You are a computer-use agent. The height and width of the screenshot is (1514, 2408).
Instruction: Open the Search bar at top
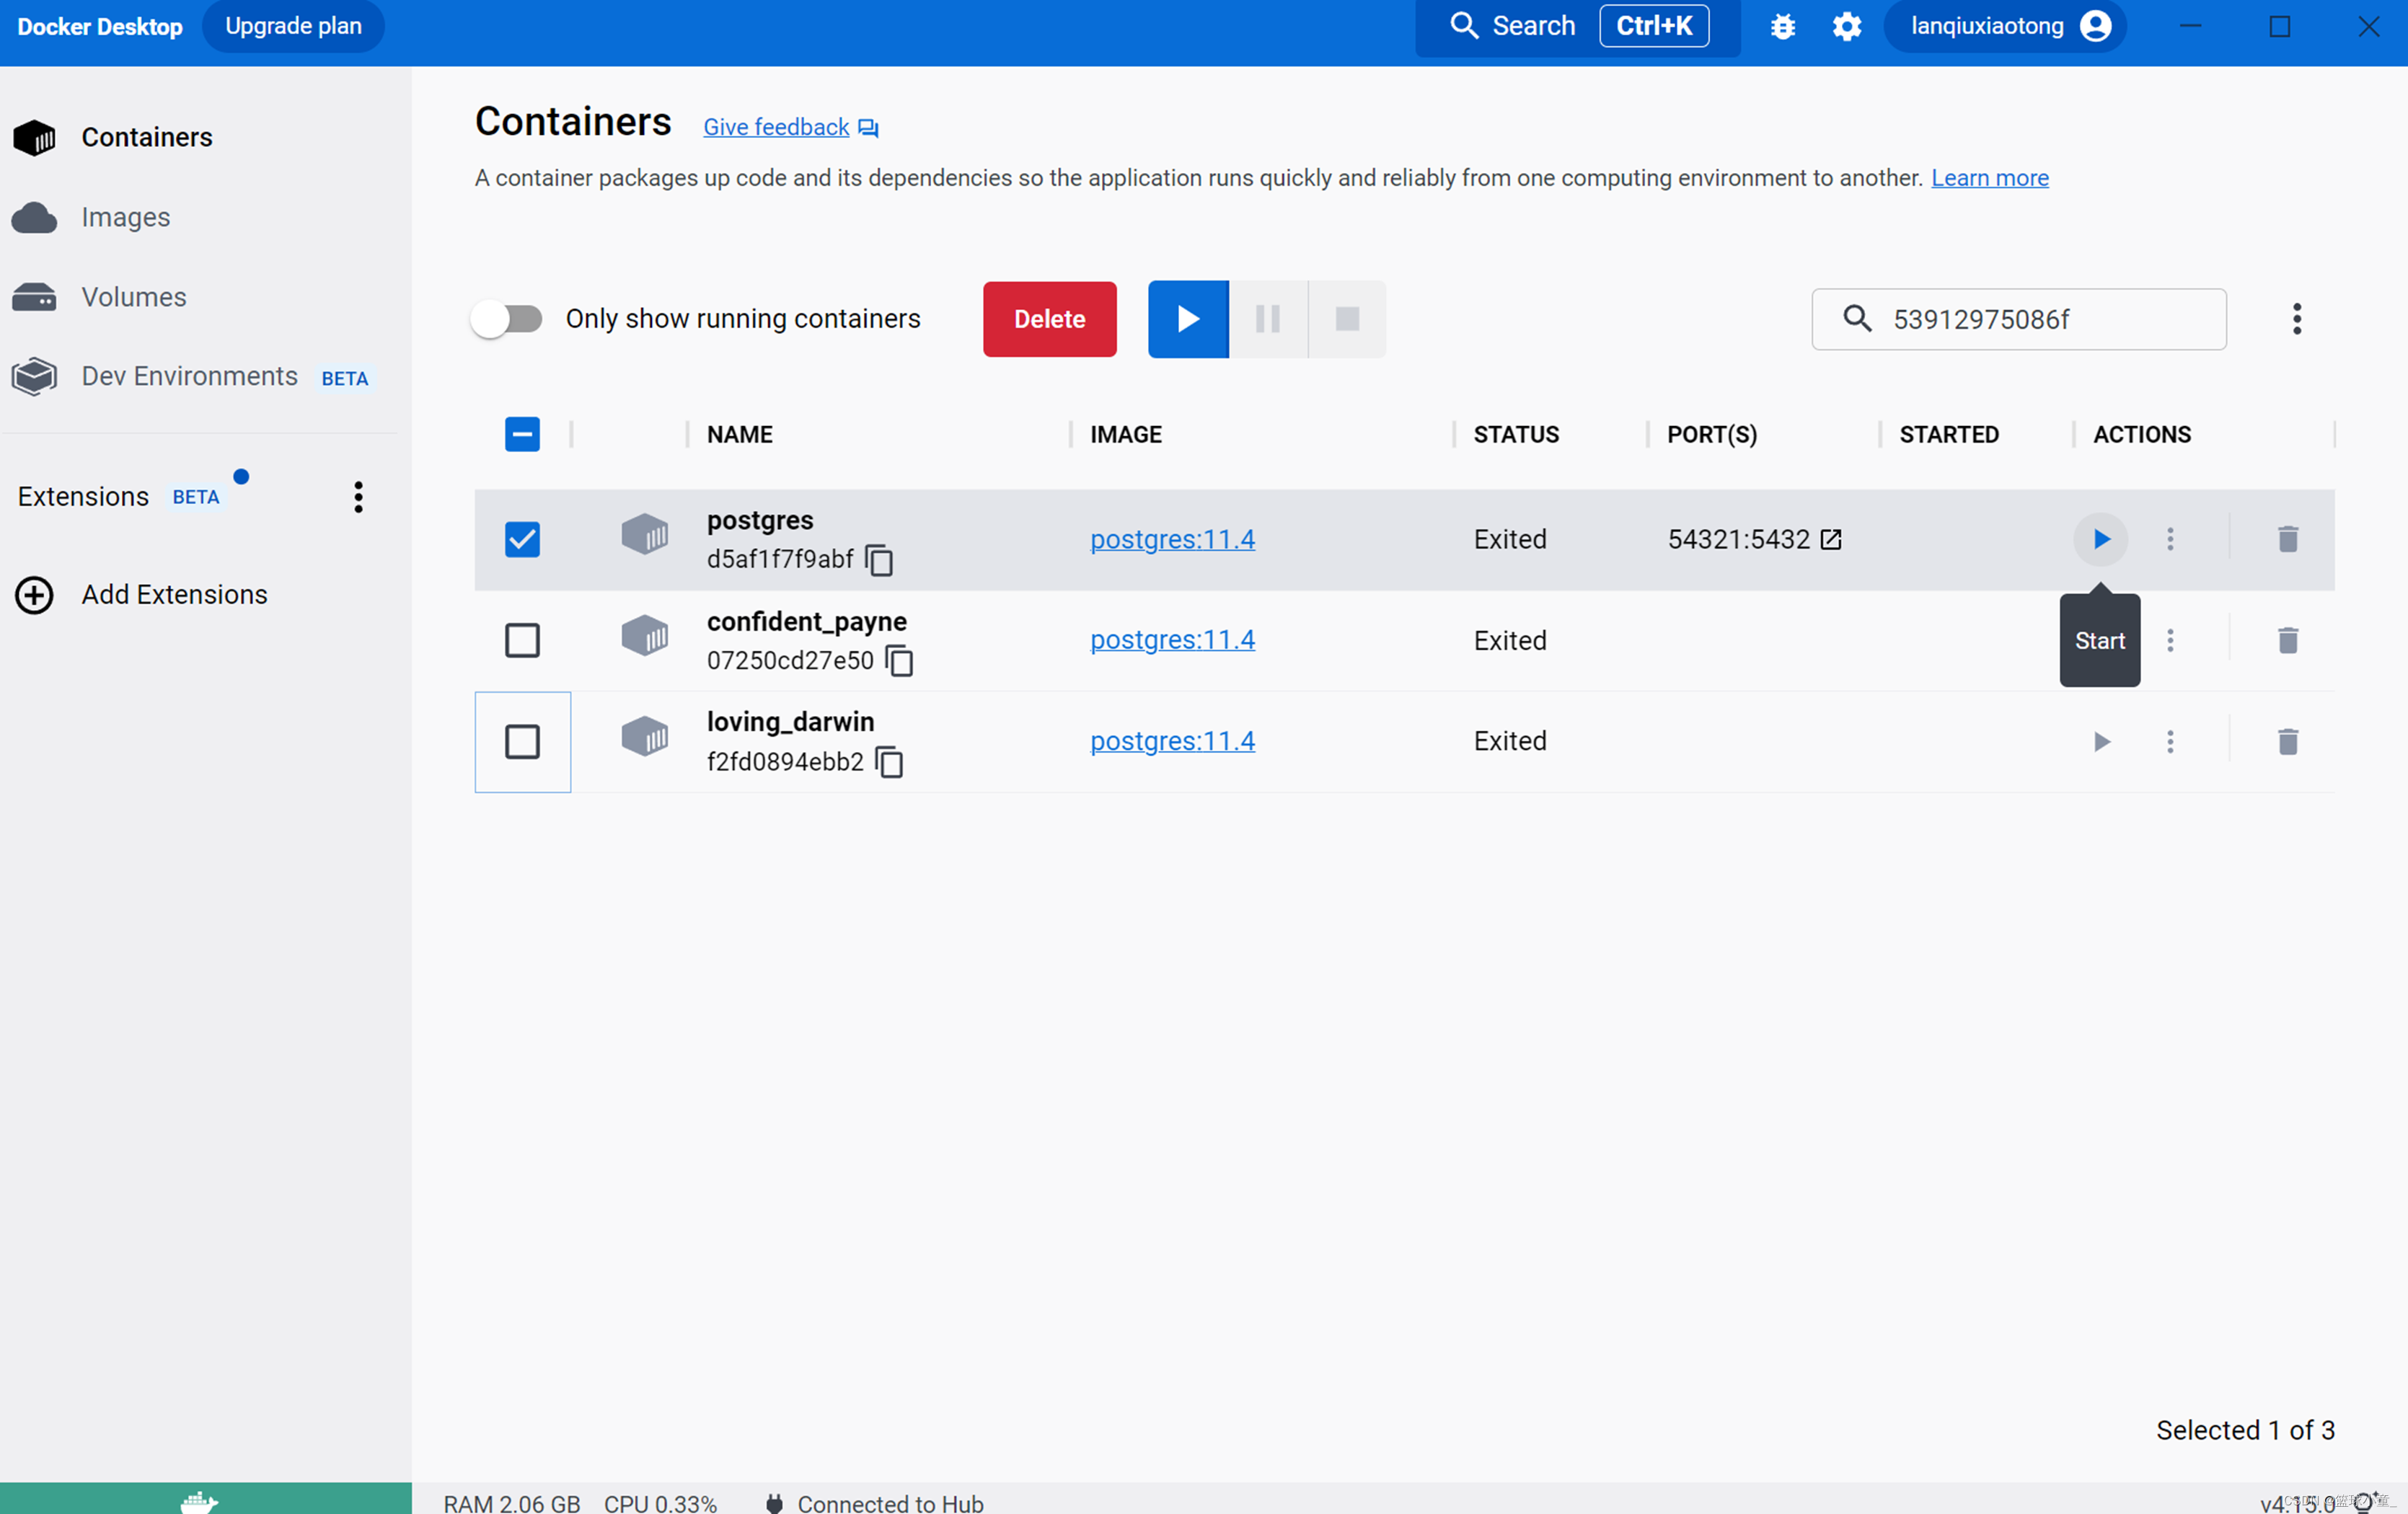[1577, 26]
